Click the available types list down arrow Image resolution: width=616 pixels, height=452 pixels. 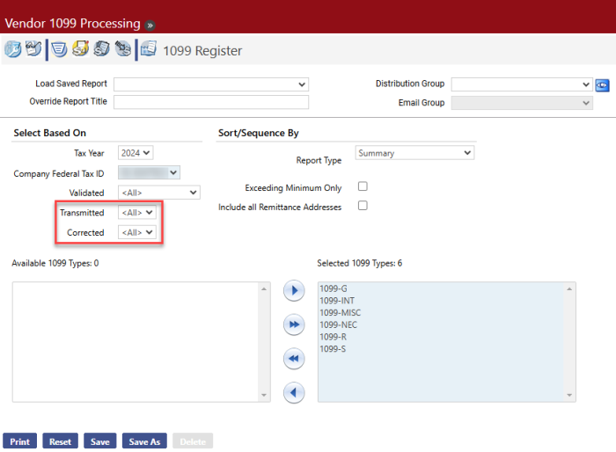[x=264, y=395]
